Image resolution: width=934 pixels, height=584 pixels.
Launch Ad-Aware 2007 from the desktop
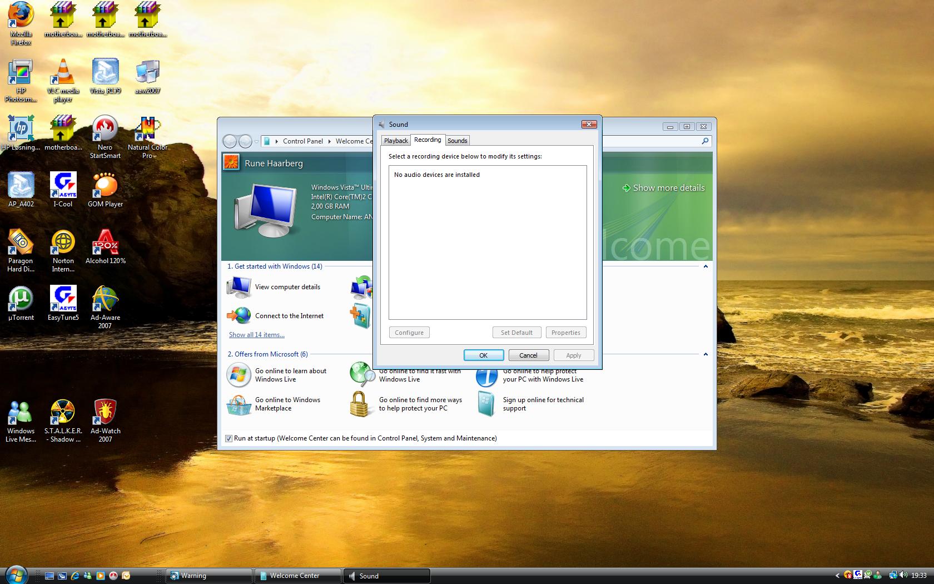tap(105, 308)
